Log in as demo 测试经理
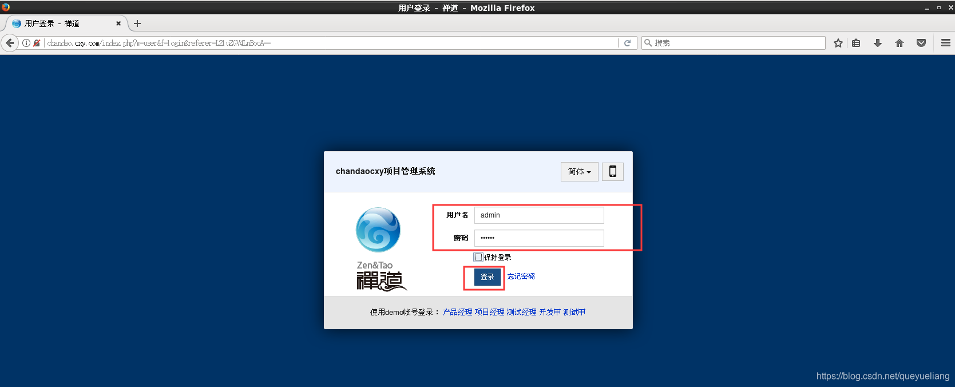This screenshot has height=387, width=955. [521, 312]
